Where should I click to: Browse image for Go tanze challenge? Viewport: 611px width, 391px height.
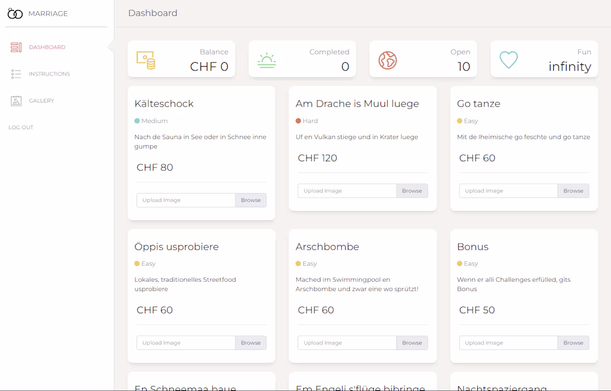(573, 191)
